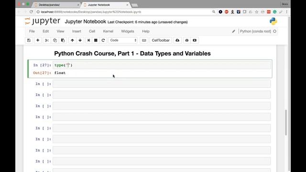Select the second empty code cell
This screenshot has height=172, width=306.
pos(162,95)
